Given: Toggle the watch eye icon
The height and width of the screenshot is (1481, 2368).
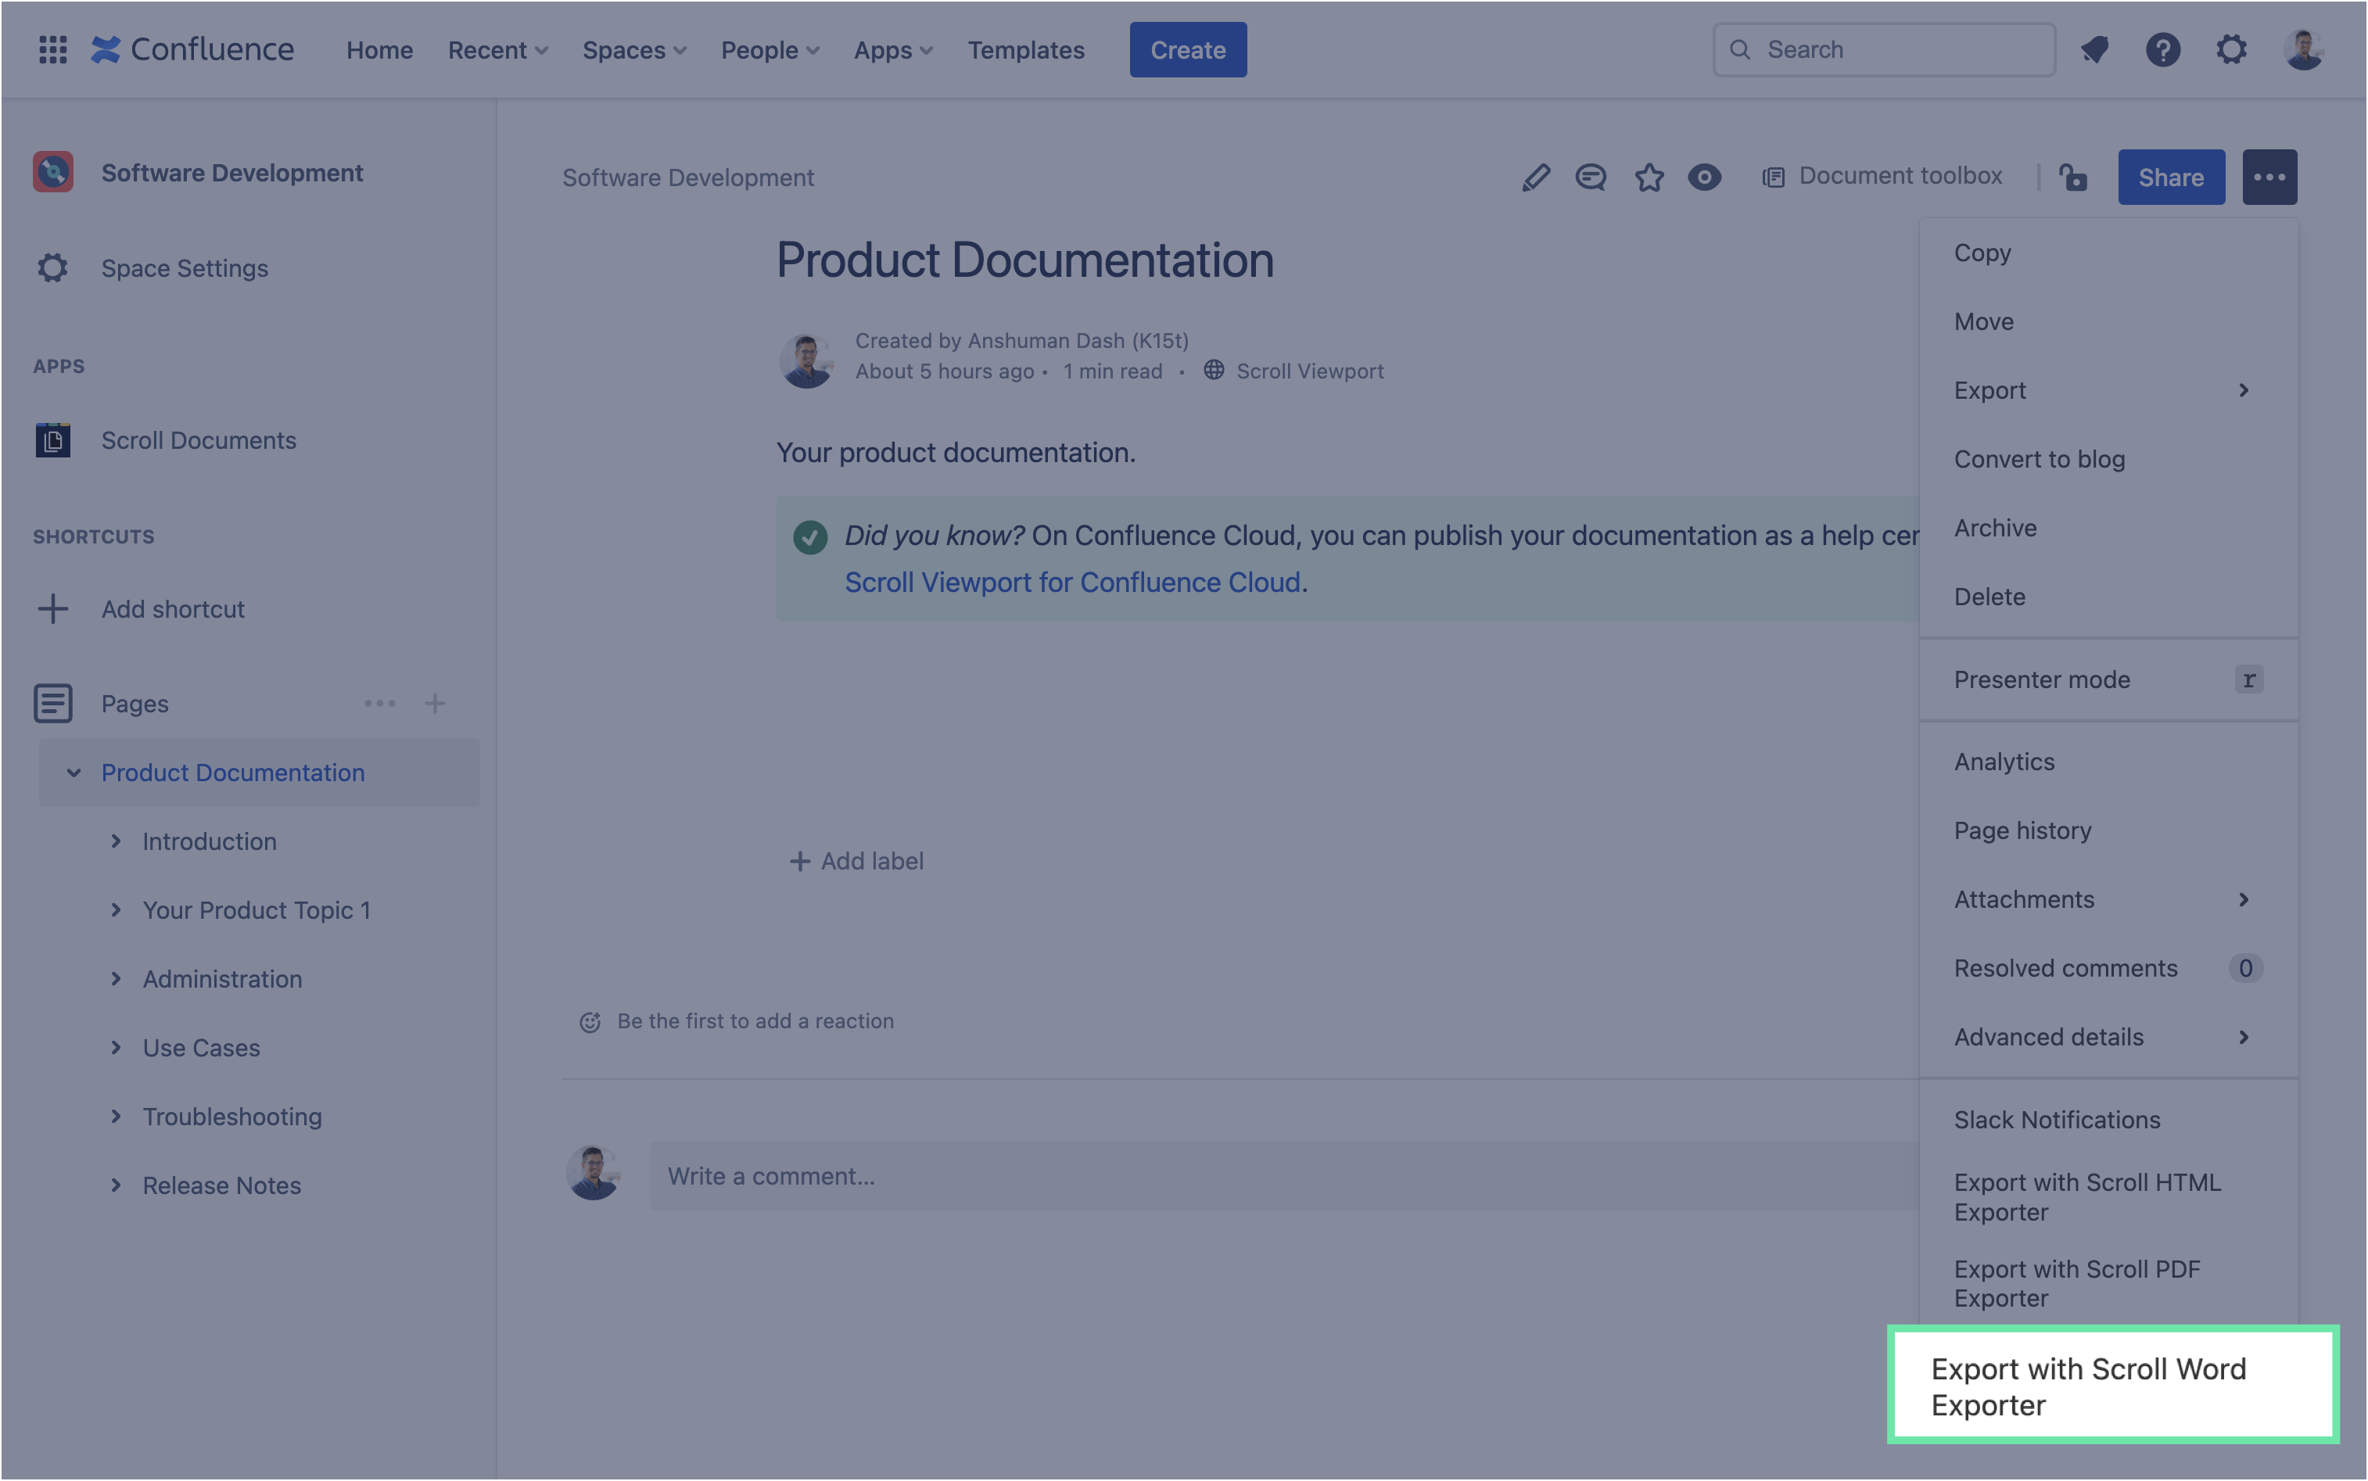Looking at the screenshot, I should (1704, 178).
